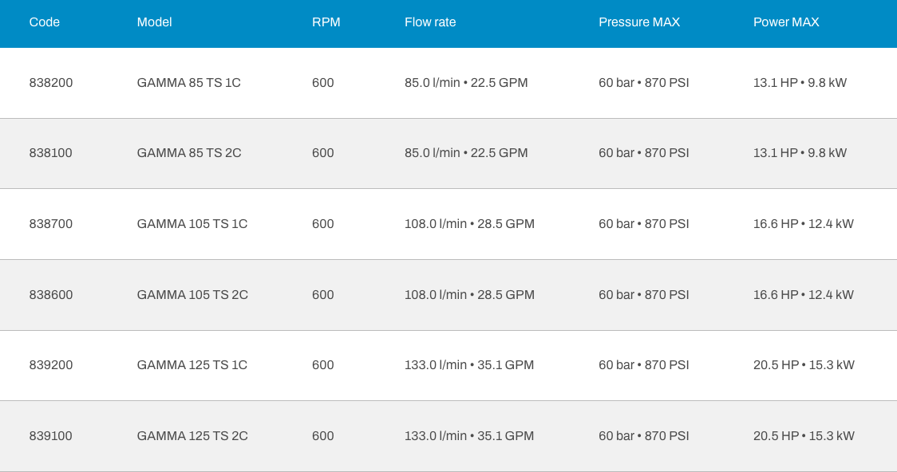Open the GAMMA 125 TS 2C model

[192, 436]
